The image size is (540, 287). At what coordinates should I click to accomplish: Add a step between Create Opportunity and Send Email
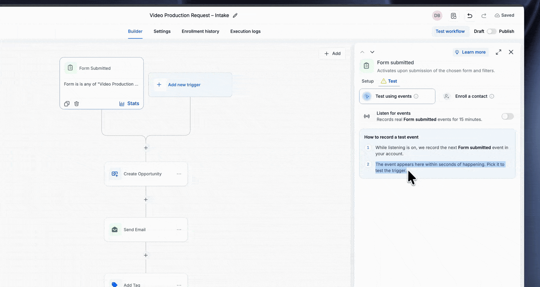tap(146, 200)
